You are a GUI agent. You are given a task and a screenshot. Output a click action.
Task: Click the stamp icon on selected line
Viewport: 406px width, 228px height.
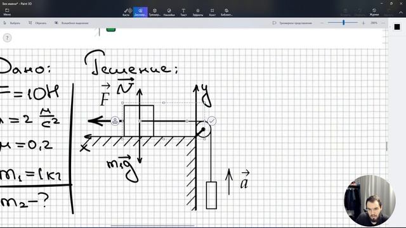point(115,121)
